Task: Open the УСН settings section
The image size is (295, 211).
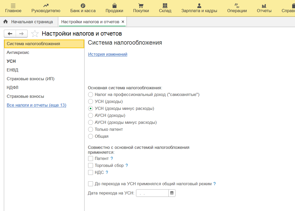Action: (11, 61)
